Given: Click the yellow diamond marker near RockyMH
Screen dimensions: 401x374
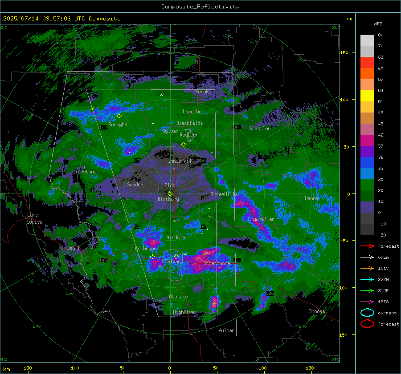Looking at the screenshot, I should pos(119,116).
